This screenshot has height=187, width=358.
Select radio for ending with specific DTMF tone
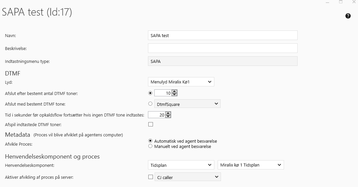tap(150, 104)
